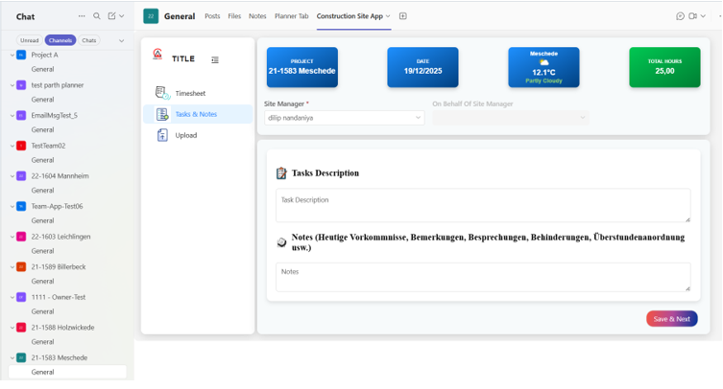The width and height of the screenshot is (723, 389).
Task: Open the Files tab
Action: (x=234, y=16)
